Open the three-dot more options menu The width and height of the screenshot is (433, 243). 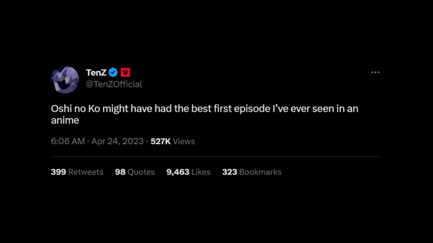[x=375, y=73]
